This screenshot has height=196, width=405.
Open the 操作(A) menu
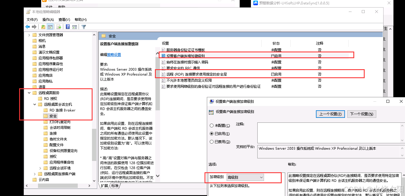click(48, 19)
